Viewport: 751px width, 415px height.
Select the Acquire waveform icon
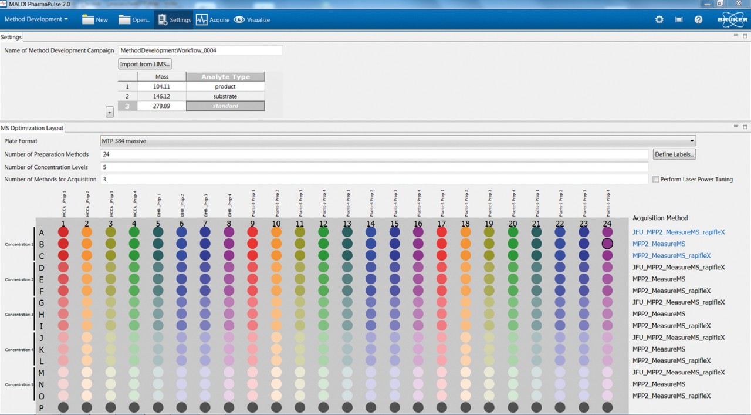pos(201,19)
